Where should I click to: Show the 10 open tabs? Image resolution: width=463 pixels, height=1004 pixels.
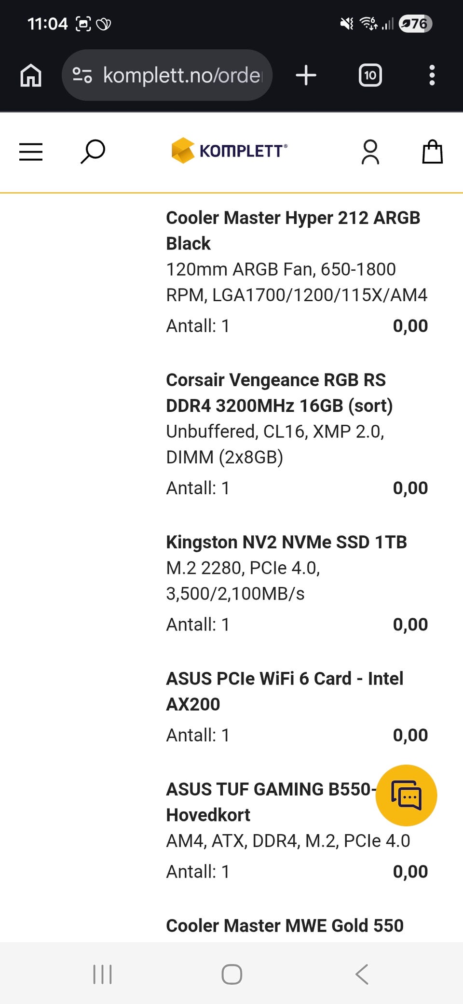(x=370, y=75)
